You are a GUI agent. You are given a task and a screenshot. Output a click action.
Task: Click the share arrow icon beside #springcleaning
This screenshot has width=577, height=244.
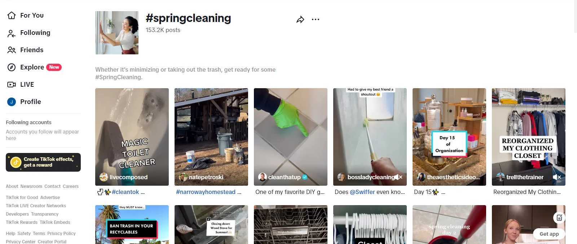pyautogui.click(x=300, y=19)
